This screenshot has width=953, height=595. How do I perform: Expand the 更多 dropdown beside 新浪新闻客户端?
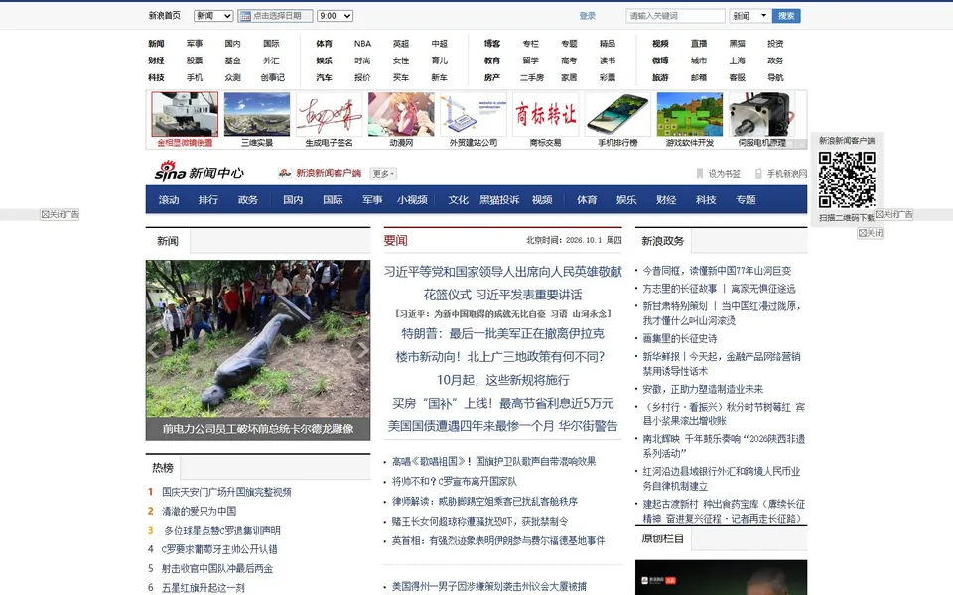[x=383, y=173]
